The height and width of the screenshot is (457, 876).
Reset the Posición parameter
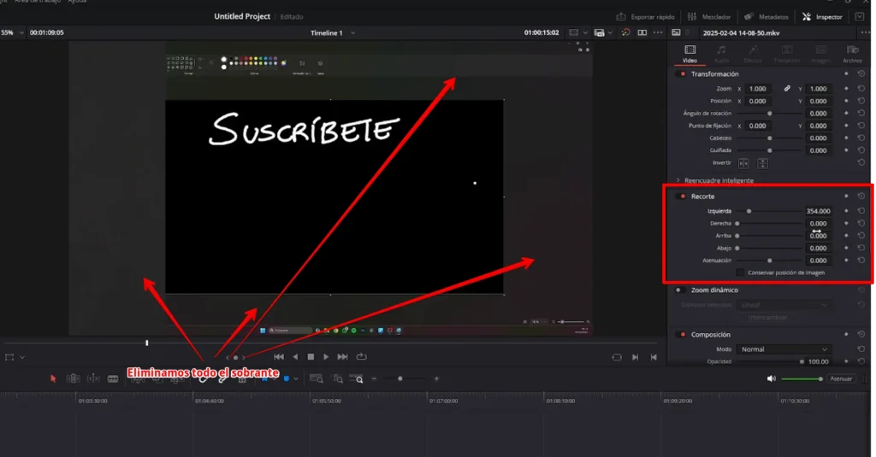(861, 101)
